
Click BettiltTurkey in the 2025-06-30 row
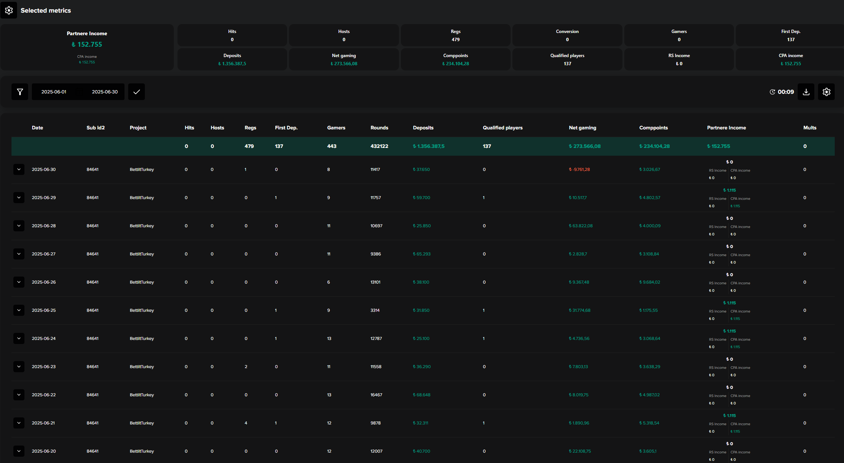pos(142,169)
